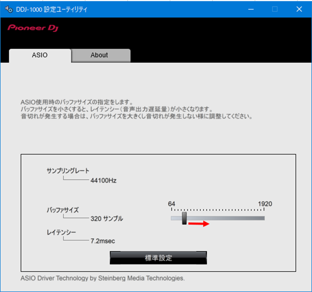This screenshot has width=312, height=292.
Task: Click the maximize button in the title bar
Action: click(x=275, y=9)
